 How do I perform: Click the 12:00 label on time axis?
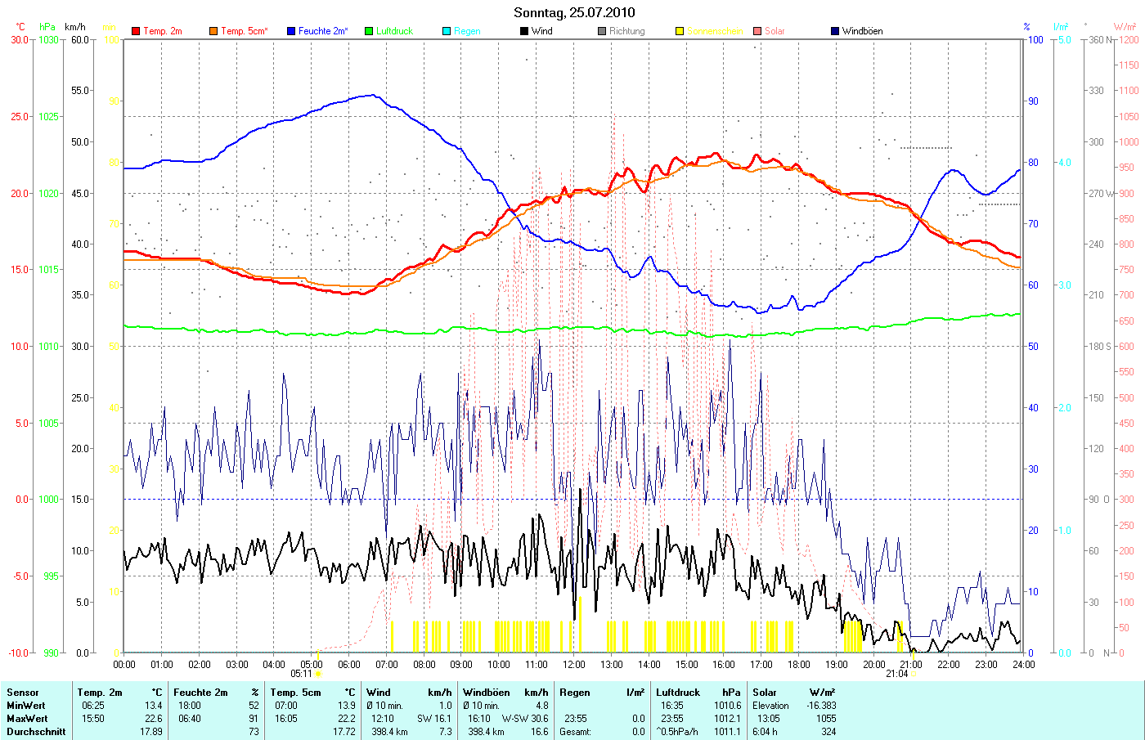click(x=574, y=665)
